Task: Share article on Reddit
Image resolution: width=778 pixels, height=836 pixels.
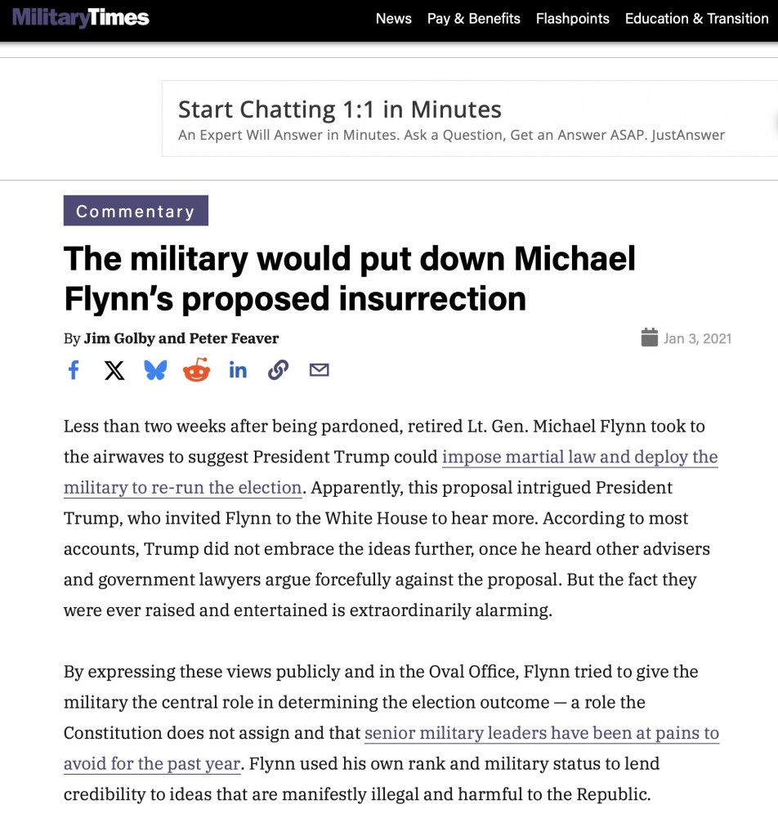Action: 196,370
